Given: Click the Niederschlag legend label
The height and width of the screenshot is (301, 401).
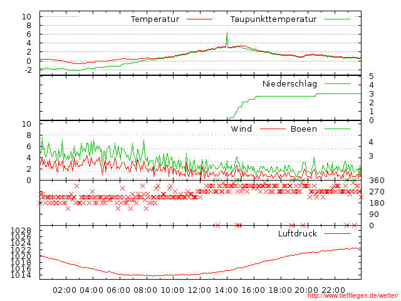Looking at the screenshot, I should pyautogui.click(x=289, y=84).
